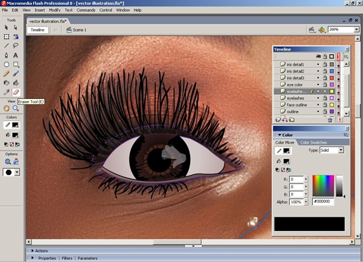The image size is (363, 262).
Task: Select the Hand tool
Action: point(7,108)
